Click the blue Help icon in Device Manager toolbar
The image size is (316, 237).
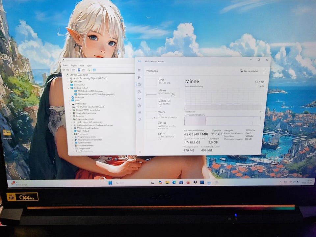(79, 70)
